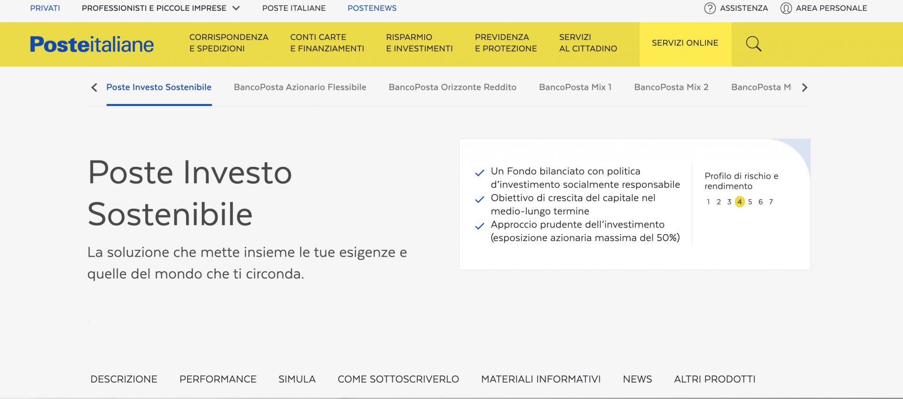
Task: Switch to BancoPosta Mix 1 tab
Action: tap(575, 87)
